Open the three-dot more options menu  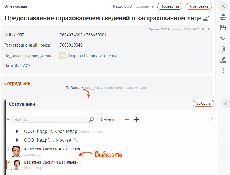point(223,71)
